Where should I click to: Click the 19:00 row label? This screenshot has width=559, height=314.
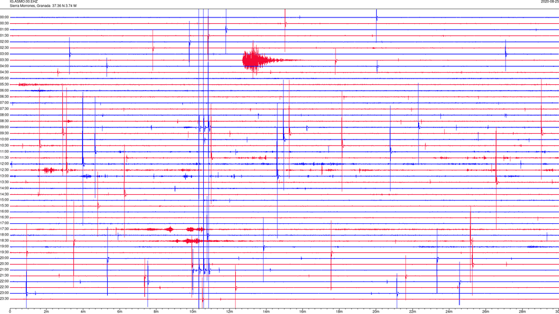[5, 247]
